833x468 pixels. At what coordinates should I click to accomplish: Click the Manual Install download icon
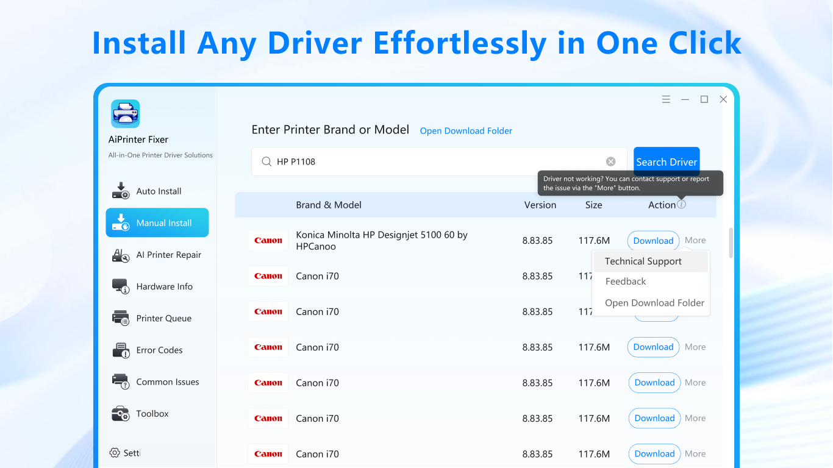click(121, 222)
